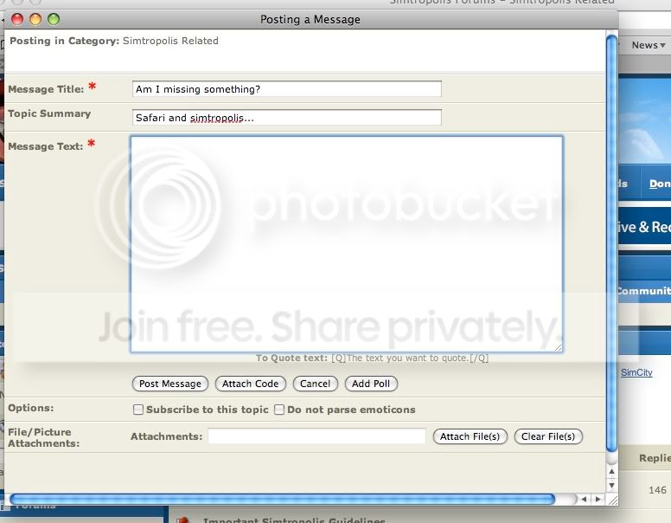Click the vertical scrollbar down arrow
The image size is (671, 523).
[611, 485]
